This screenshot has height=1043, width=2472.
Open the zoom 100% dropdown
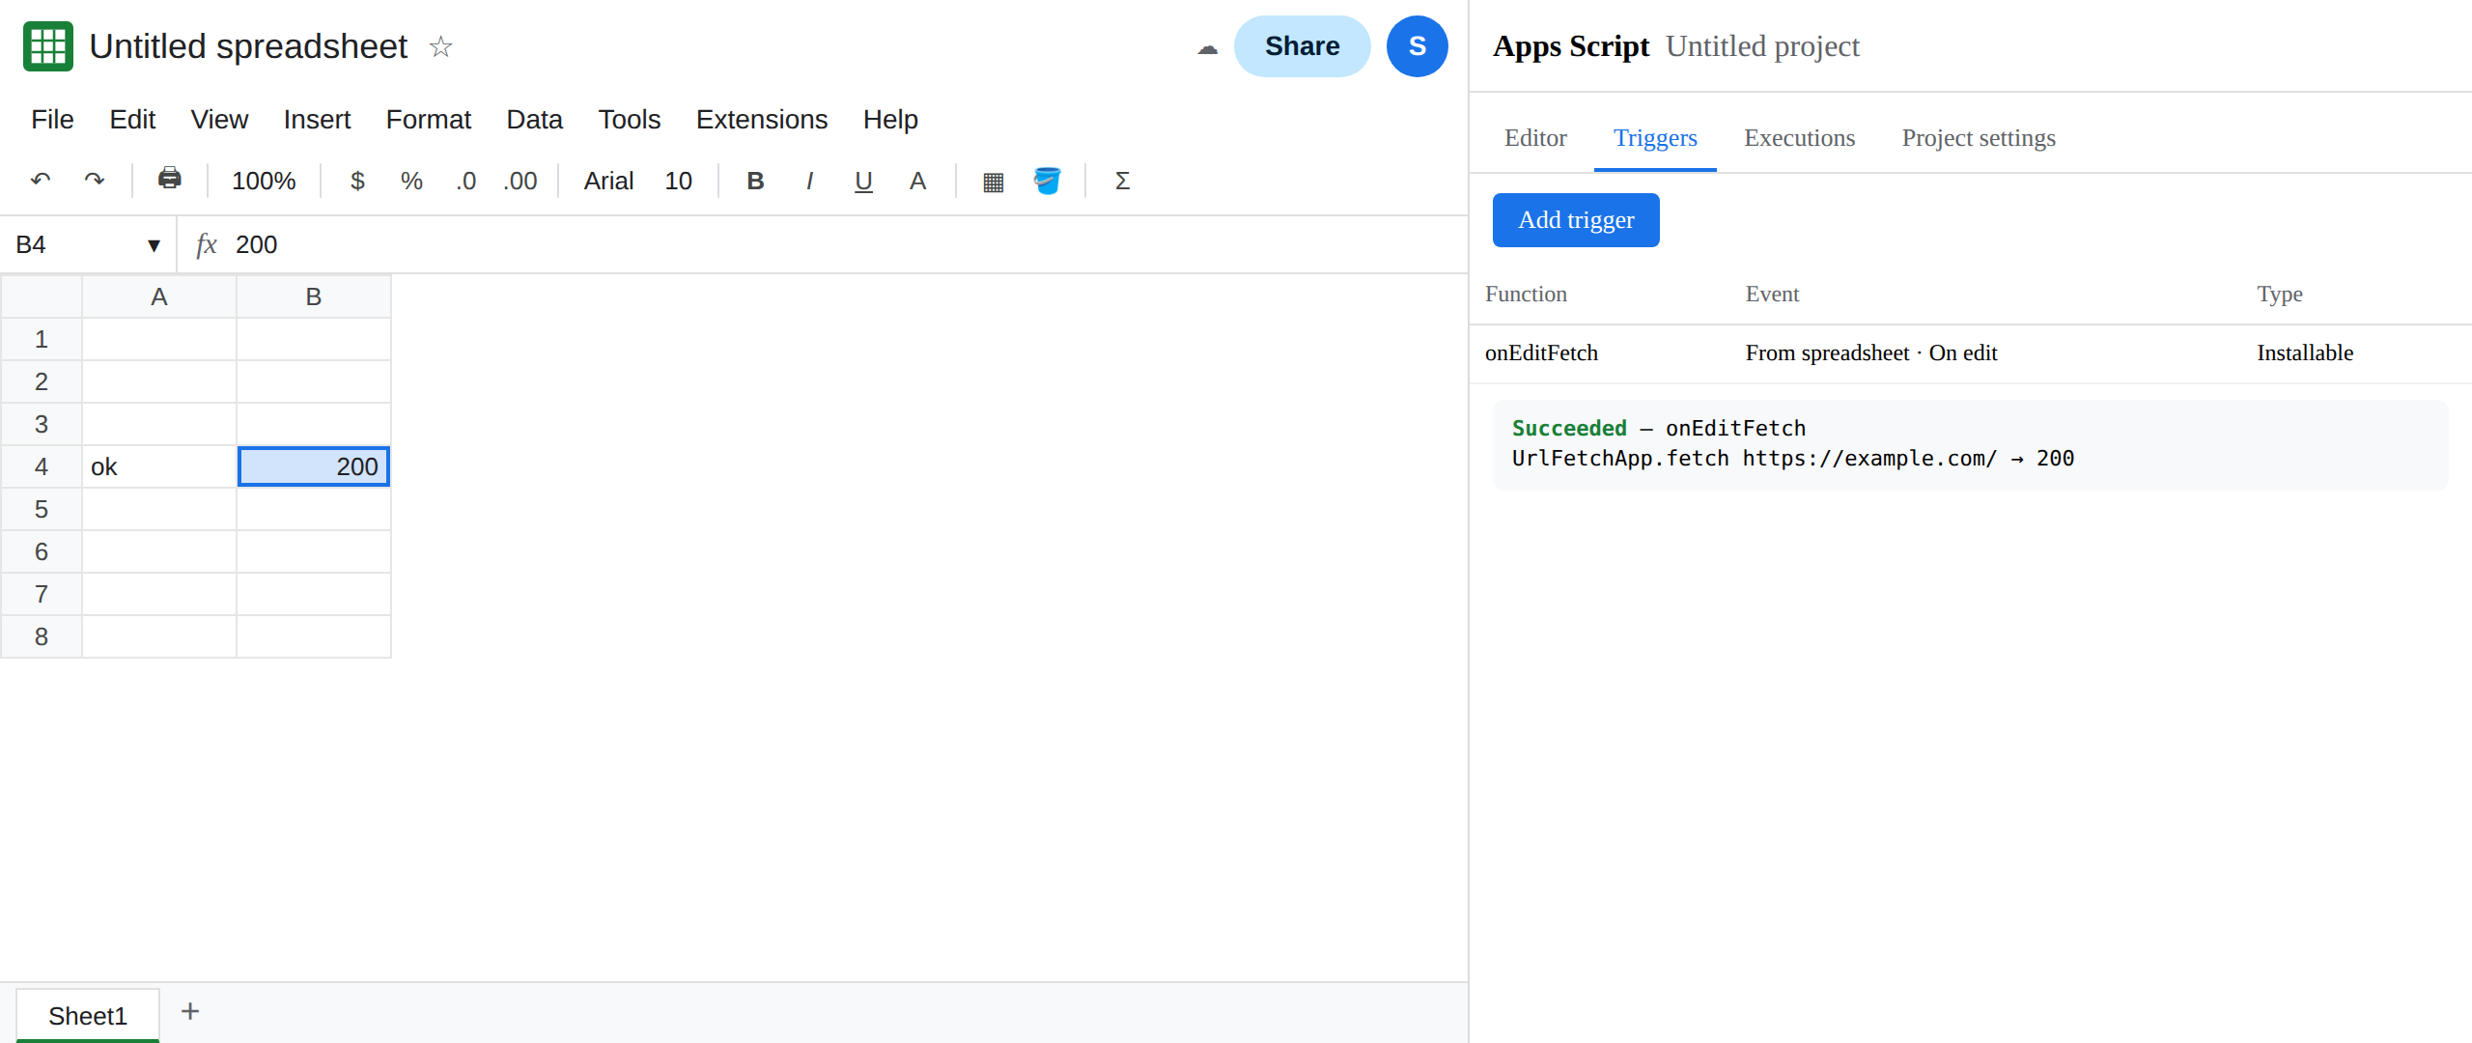click(x=264, y=181)
